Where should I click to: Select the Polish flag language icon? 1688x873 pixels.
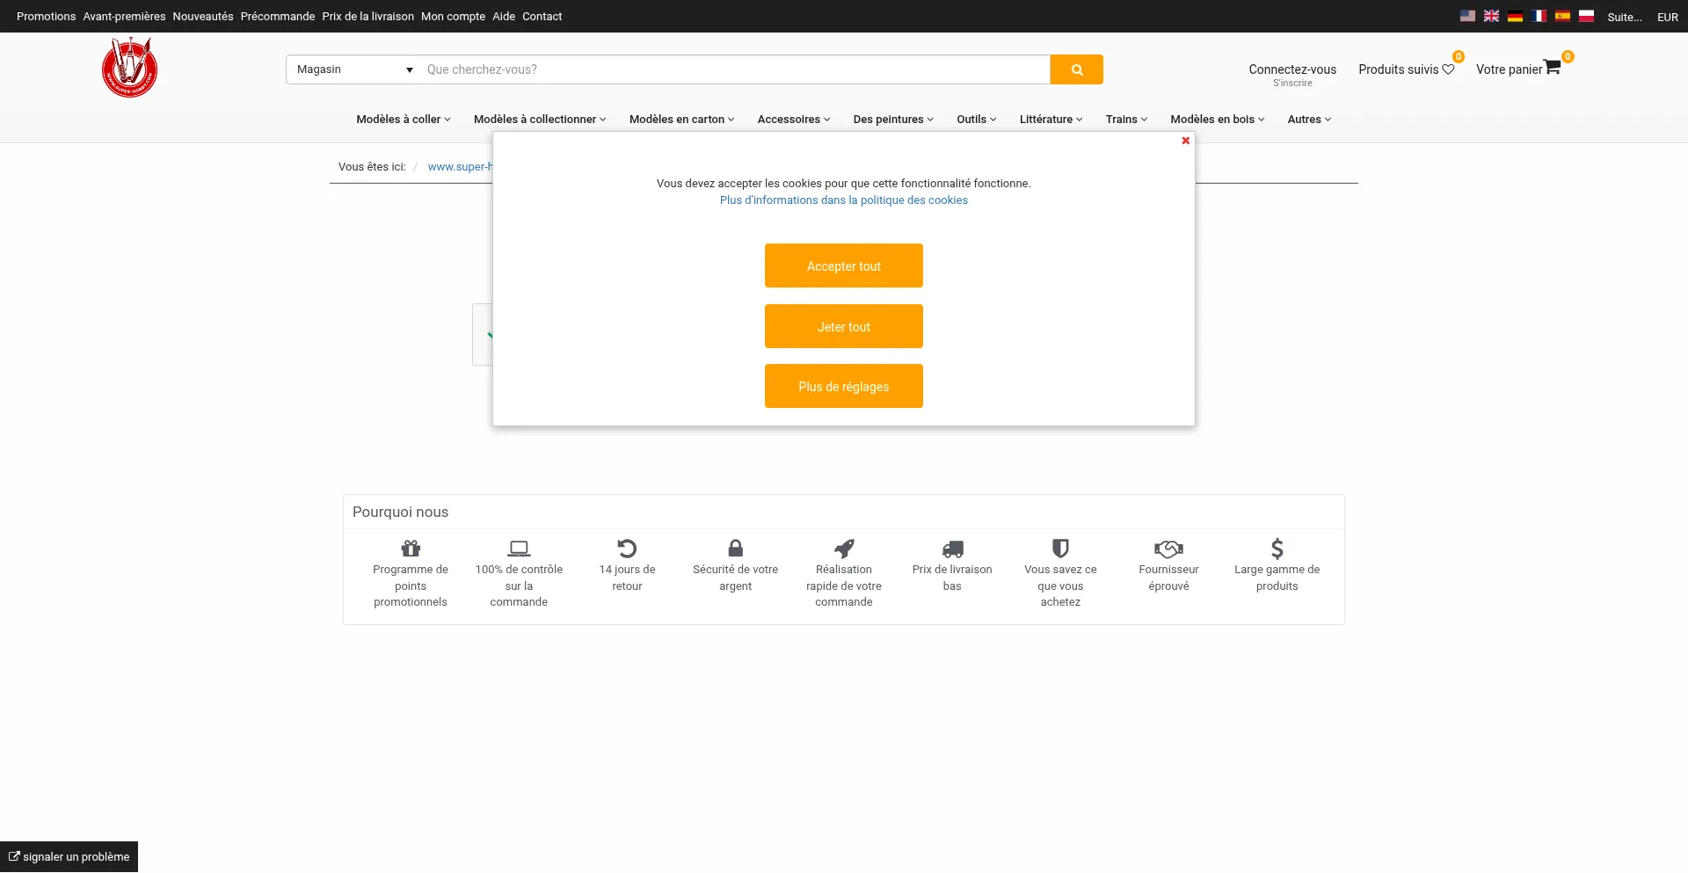tap(1586, 16)
